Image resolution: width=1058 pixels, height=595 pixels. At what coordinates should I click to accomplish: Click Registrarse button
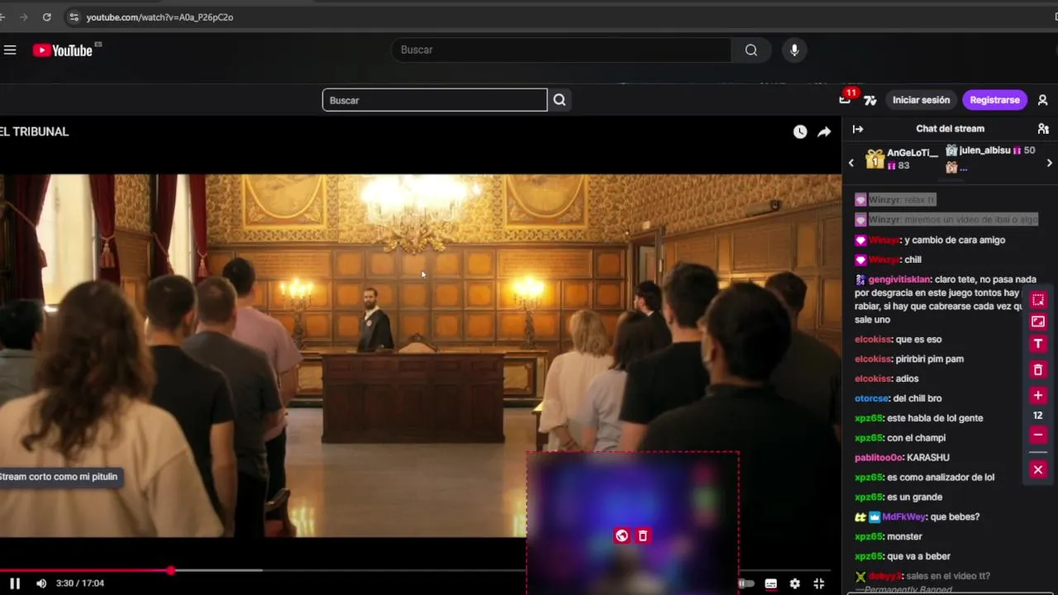[994, 100]
